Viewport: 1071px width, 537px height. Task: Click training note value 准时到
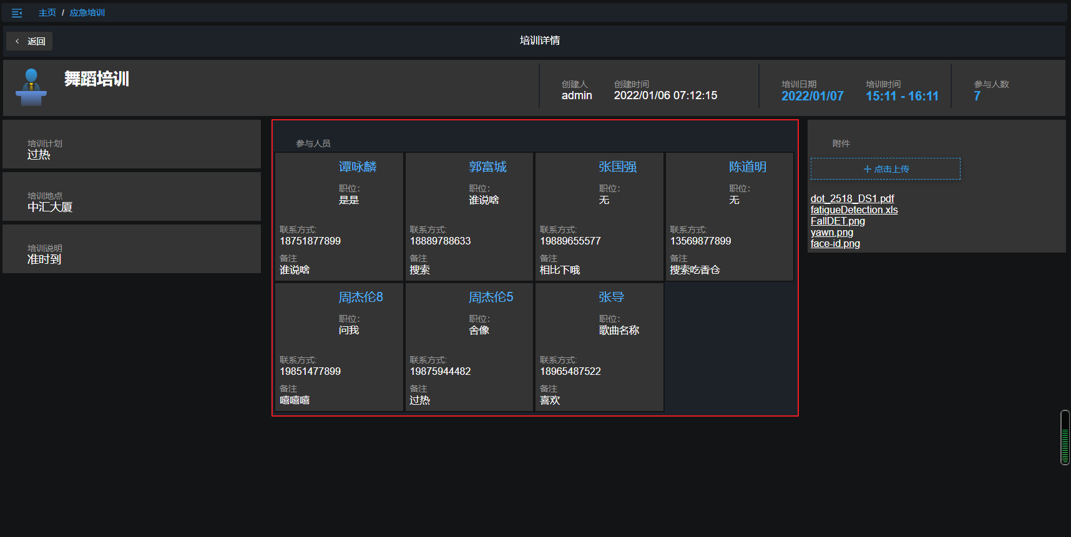[x=44, y=259]
